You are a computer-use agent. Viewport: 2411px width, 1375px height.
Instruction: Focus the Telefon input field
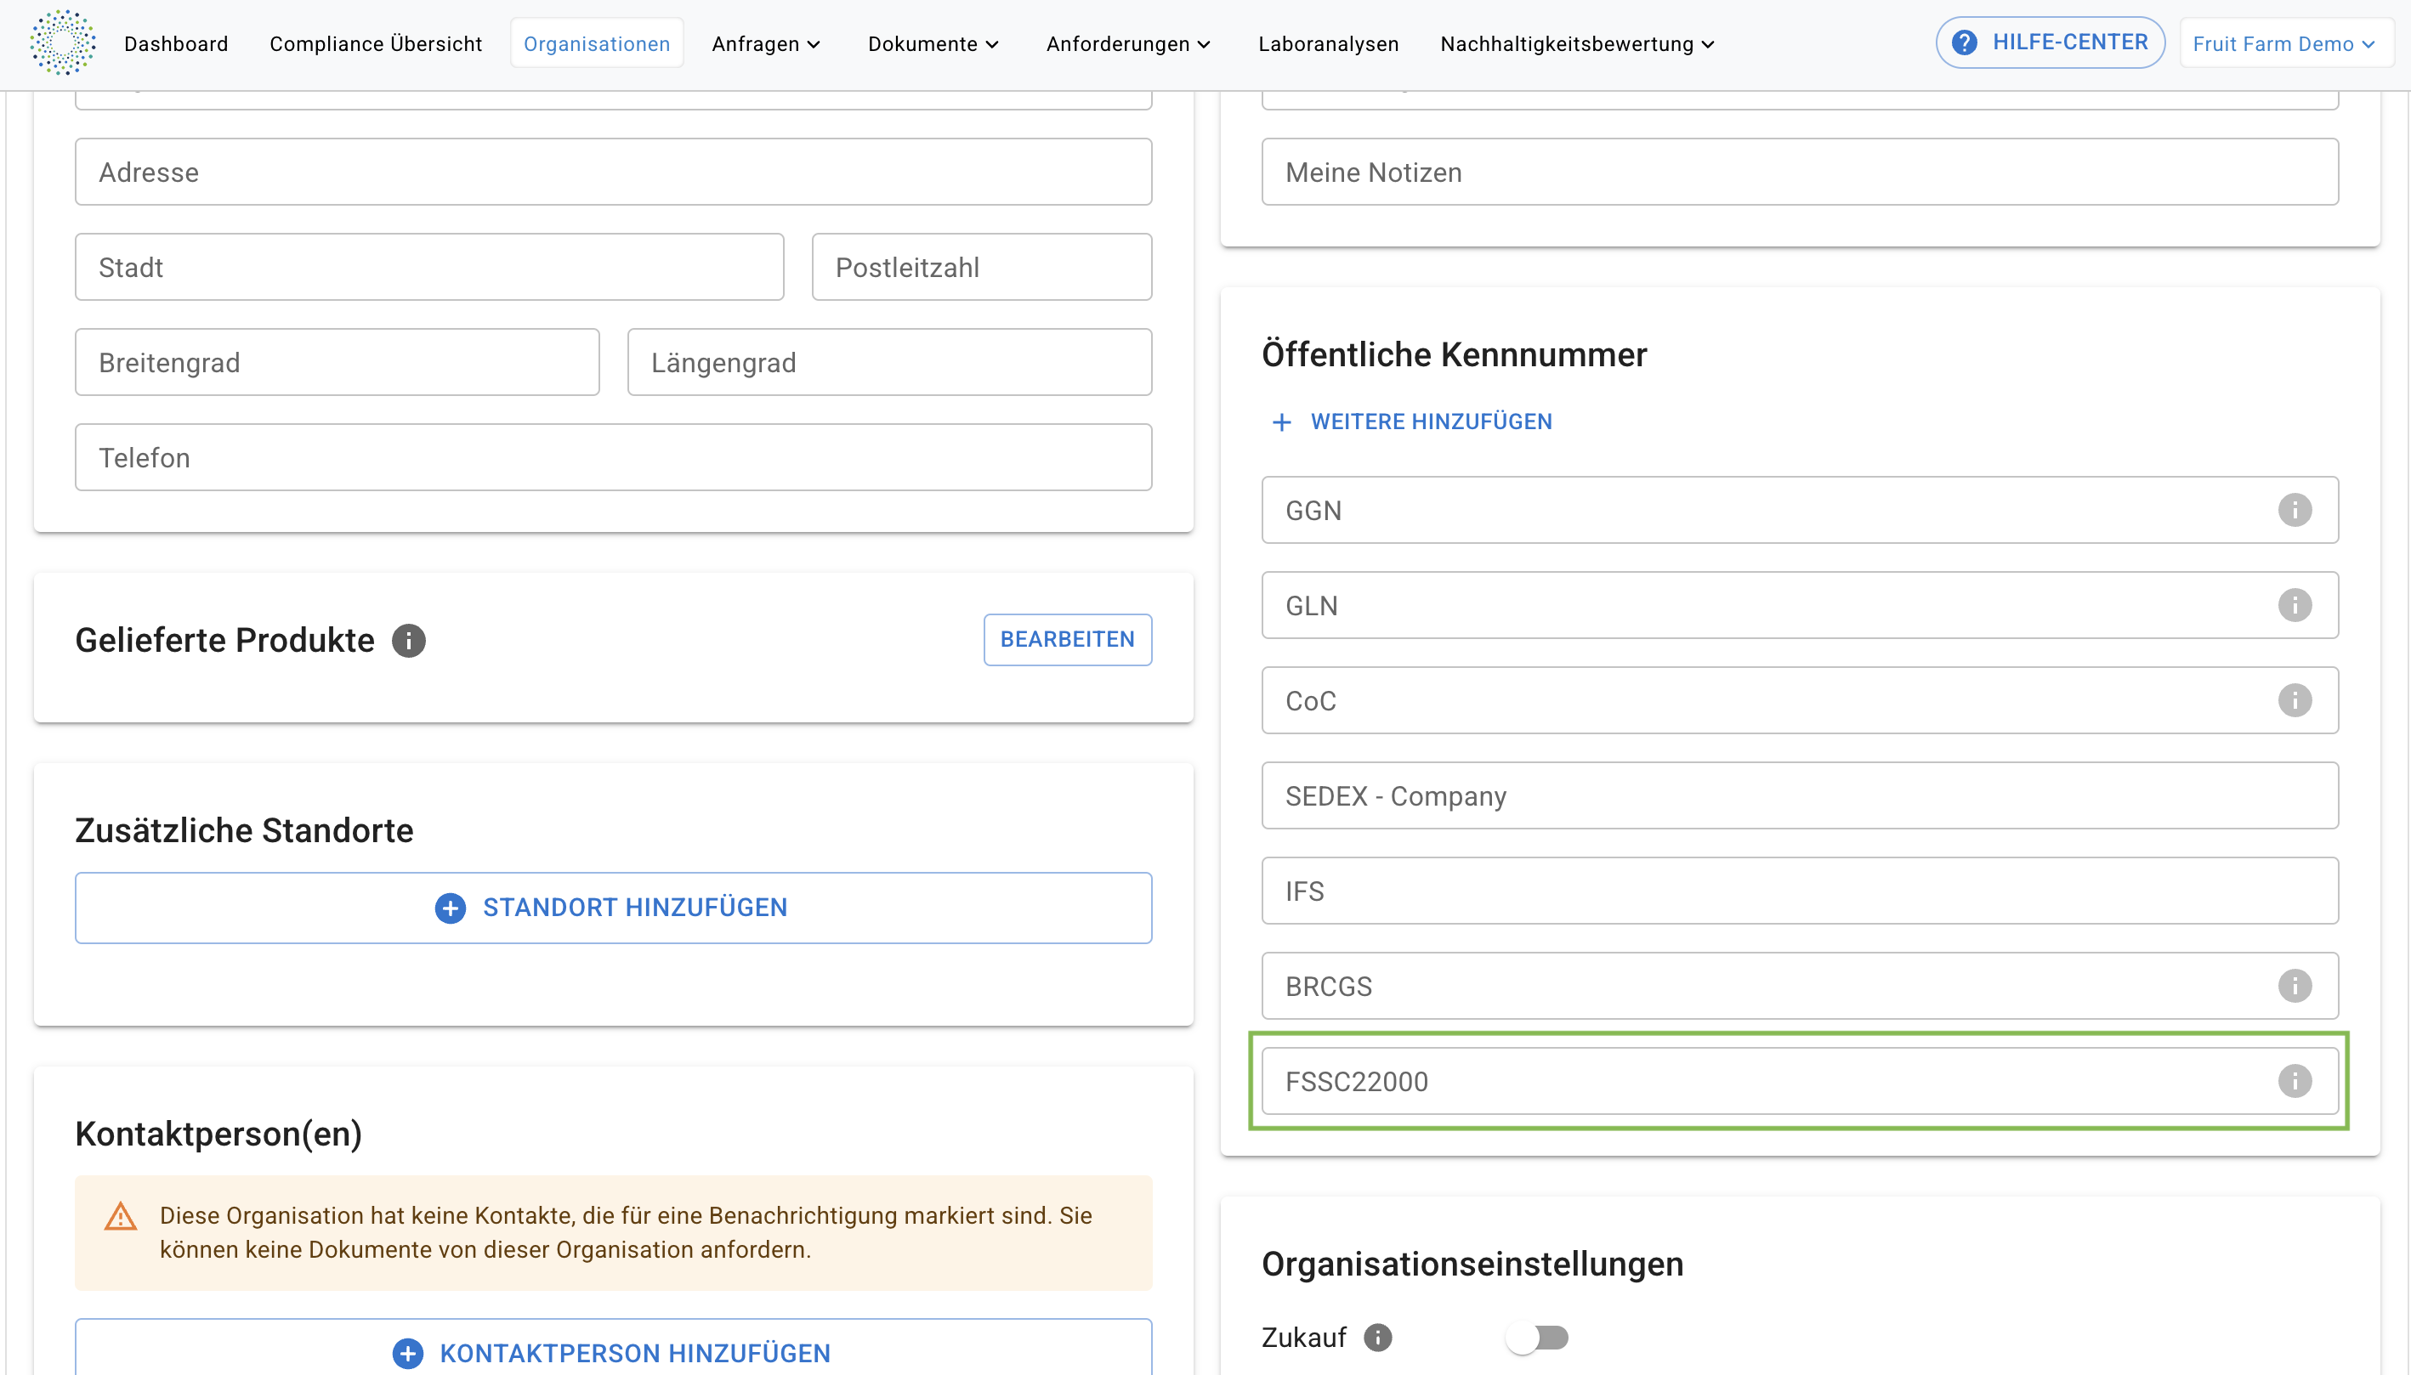coord(613,457)
